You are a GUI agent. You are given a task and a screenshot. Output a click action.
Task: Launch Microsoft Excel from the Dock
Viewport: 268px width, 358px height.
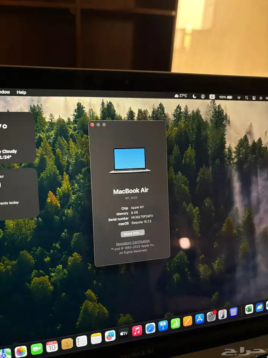(249, 309)
